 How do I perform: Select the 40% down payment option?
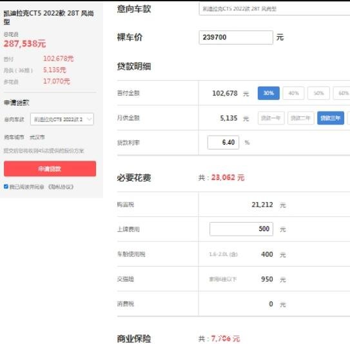click(x=293, y=93)
